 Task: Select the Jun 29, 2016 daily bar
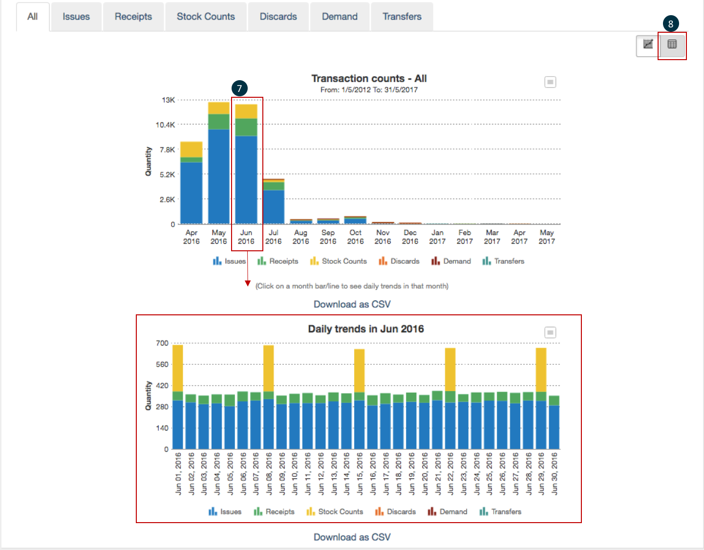[541, 398]
